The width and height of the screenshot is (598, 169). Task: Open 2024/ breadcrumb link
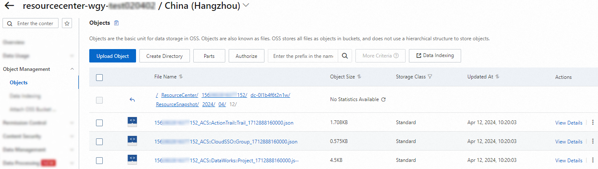coord(208,104)
